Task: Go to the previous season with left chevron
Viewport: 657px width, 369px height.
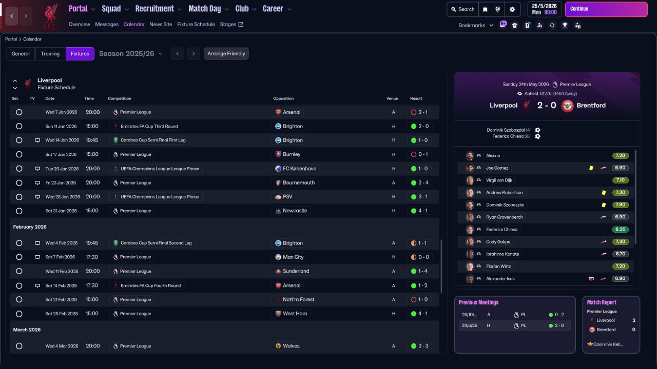Action: click(x=178, y=54)
